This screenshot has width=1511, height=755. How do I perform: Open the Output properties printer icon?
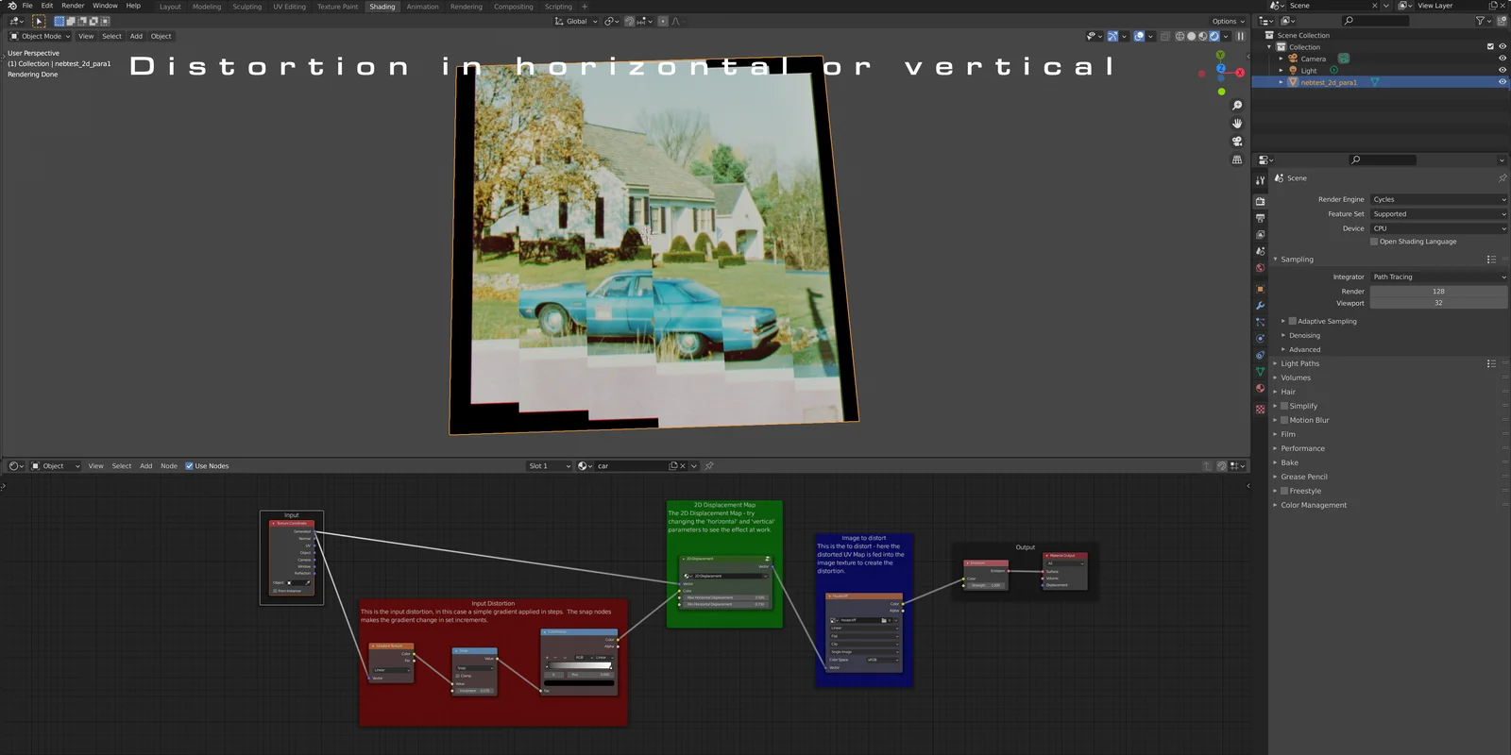tap(1260, 218)
